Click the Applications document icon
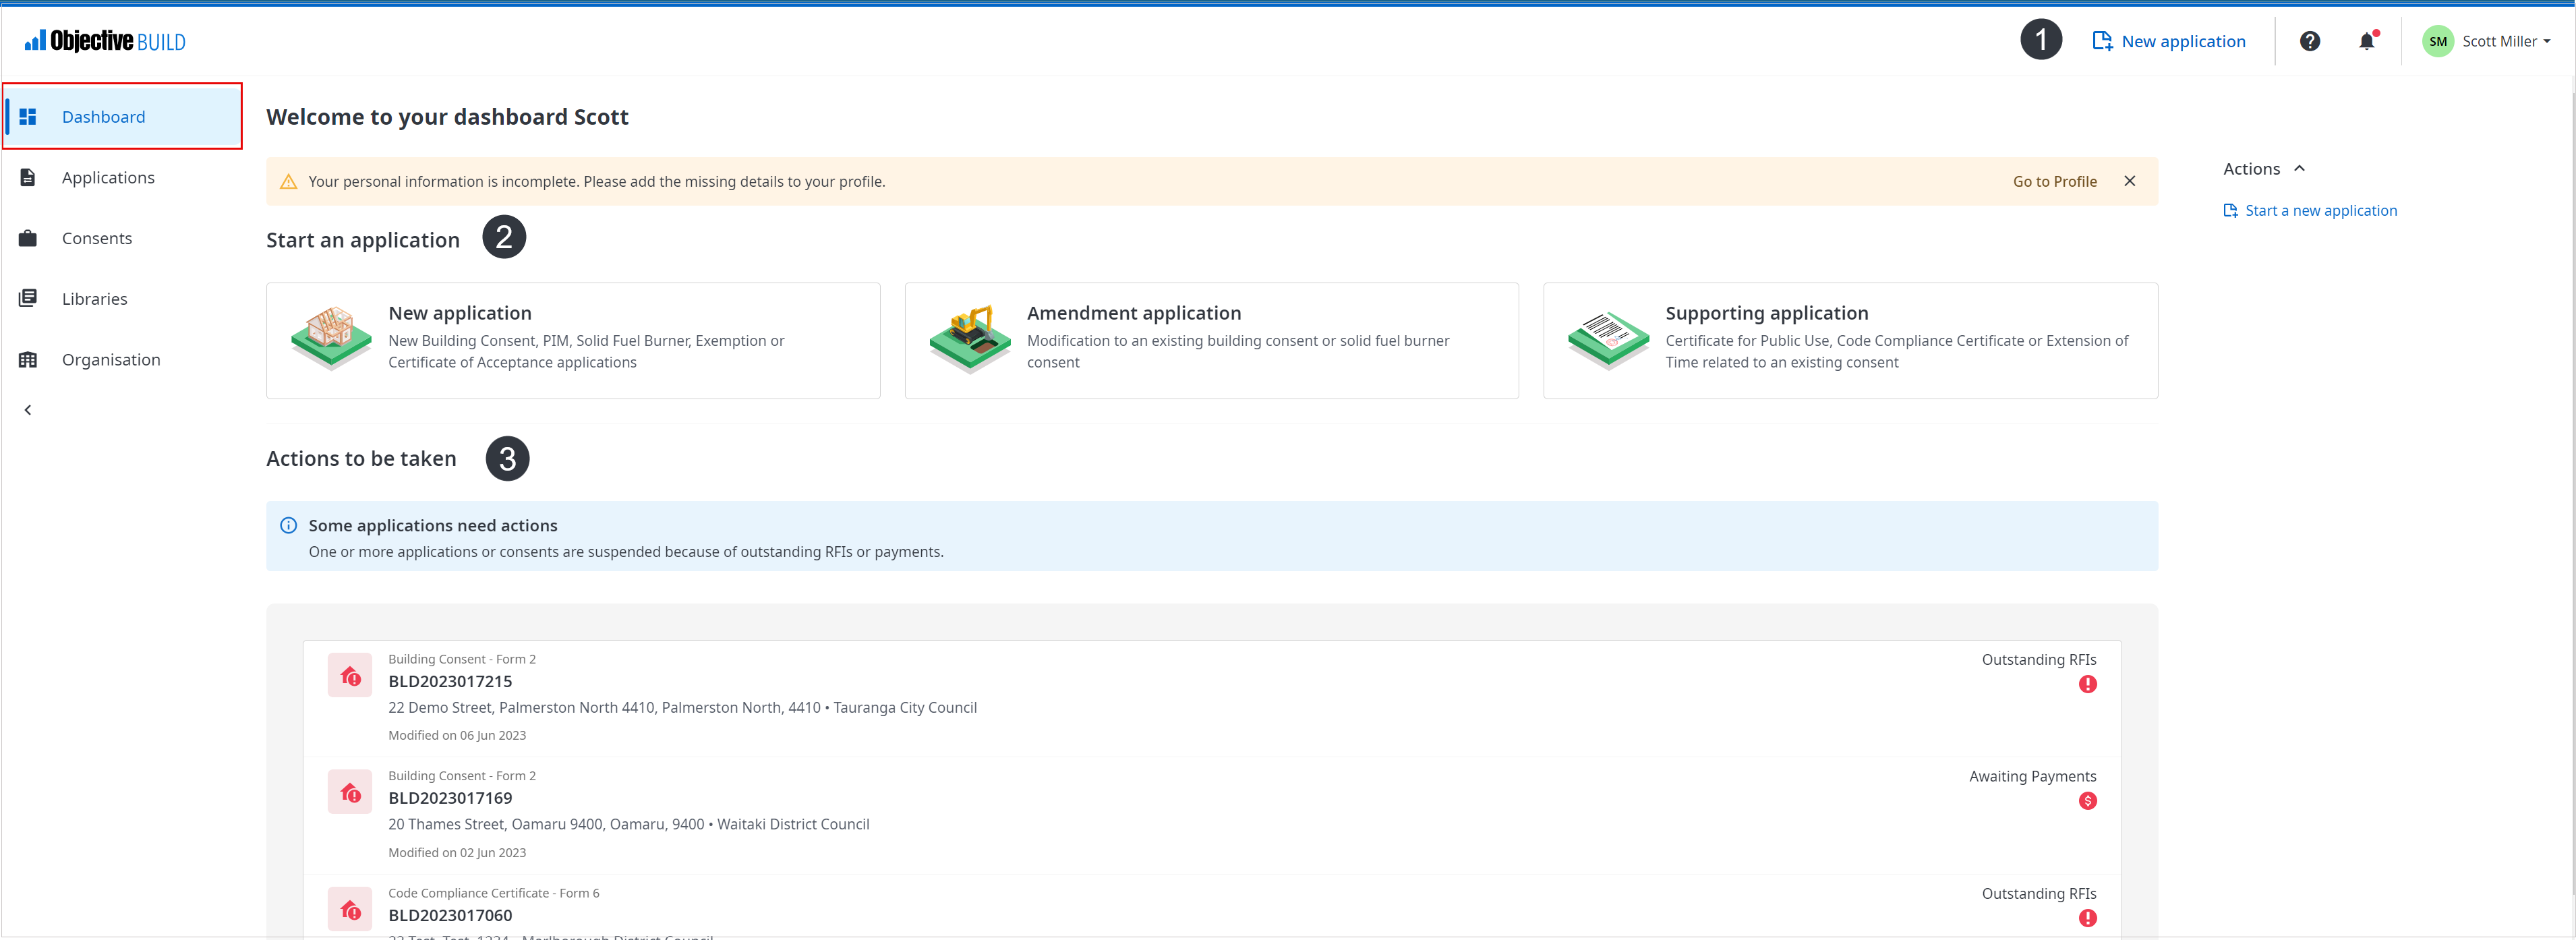 (x=28, y=178)
